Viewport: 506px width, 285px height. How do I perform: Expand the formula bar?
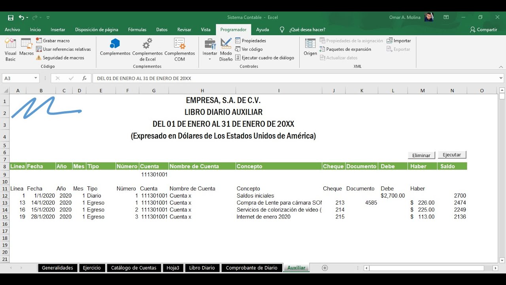(501, 78)
